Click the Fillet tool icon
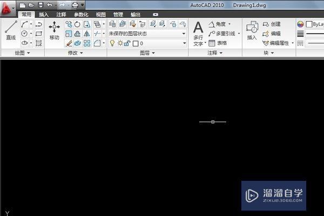The image size is (324, 216). (97, 43)
